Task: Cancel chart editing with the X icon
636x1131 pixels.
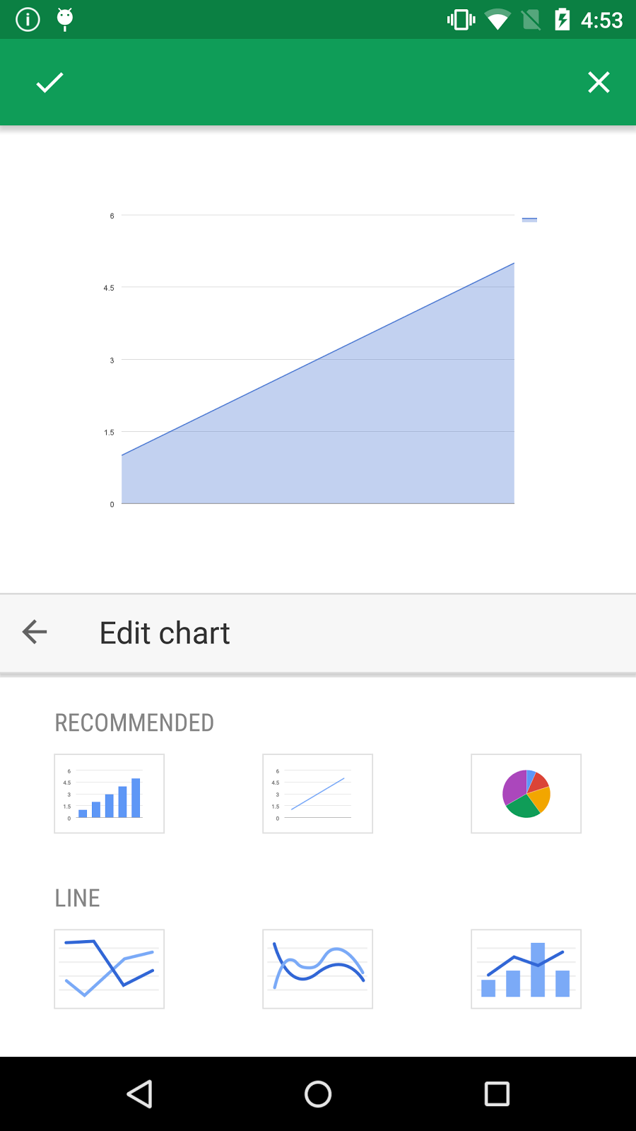Action: tap(599, 83)
